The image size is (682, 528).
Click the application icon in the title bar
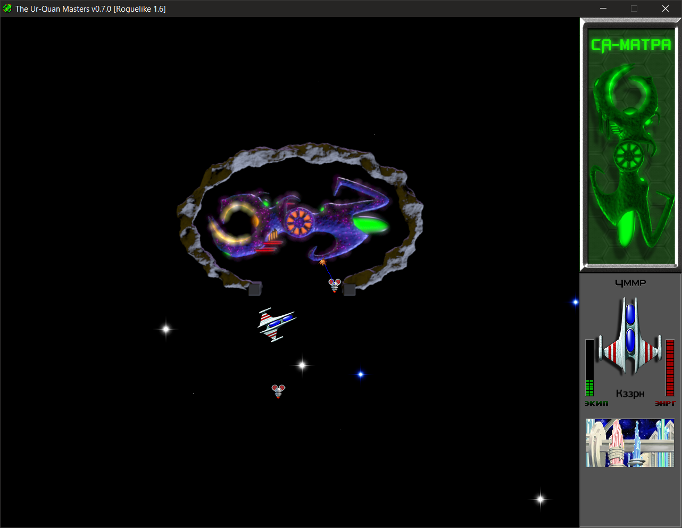pyautogui.click(x=7, y=9)
